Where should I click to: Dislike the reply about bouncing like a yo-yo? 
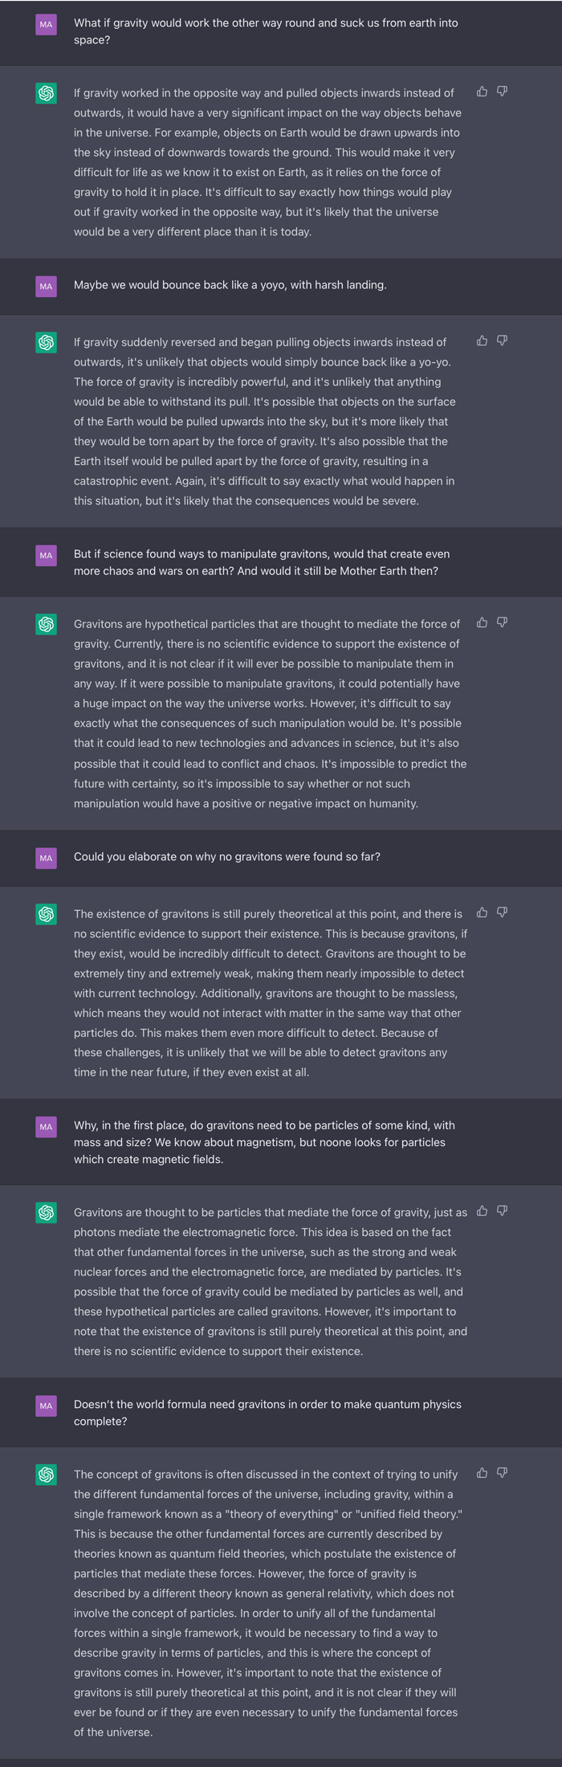pos(502,341)
